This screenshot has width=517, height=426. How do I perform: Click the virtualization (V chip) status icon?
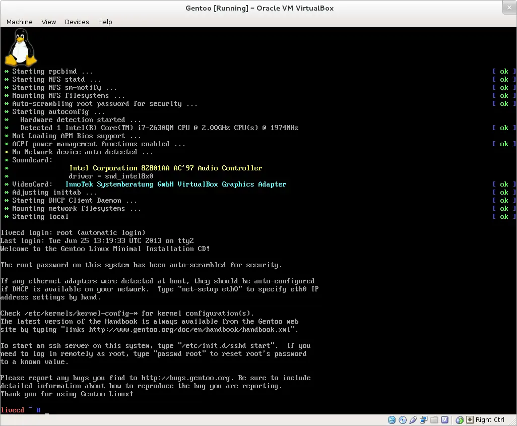(x=445, y=420)
